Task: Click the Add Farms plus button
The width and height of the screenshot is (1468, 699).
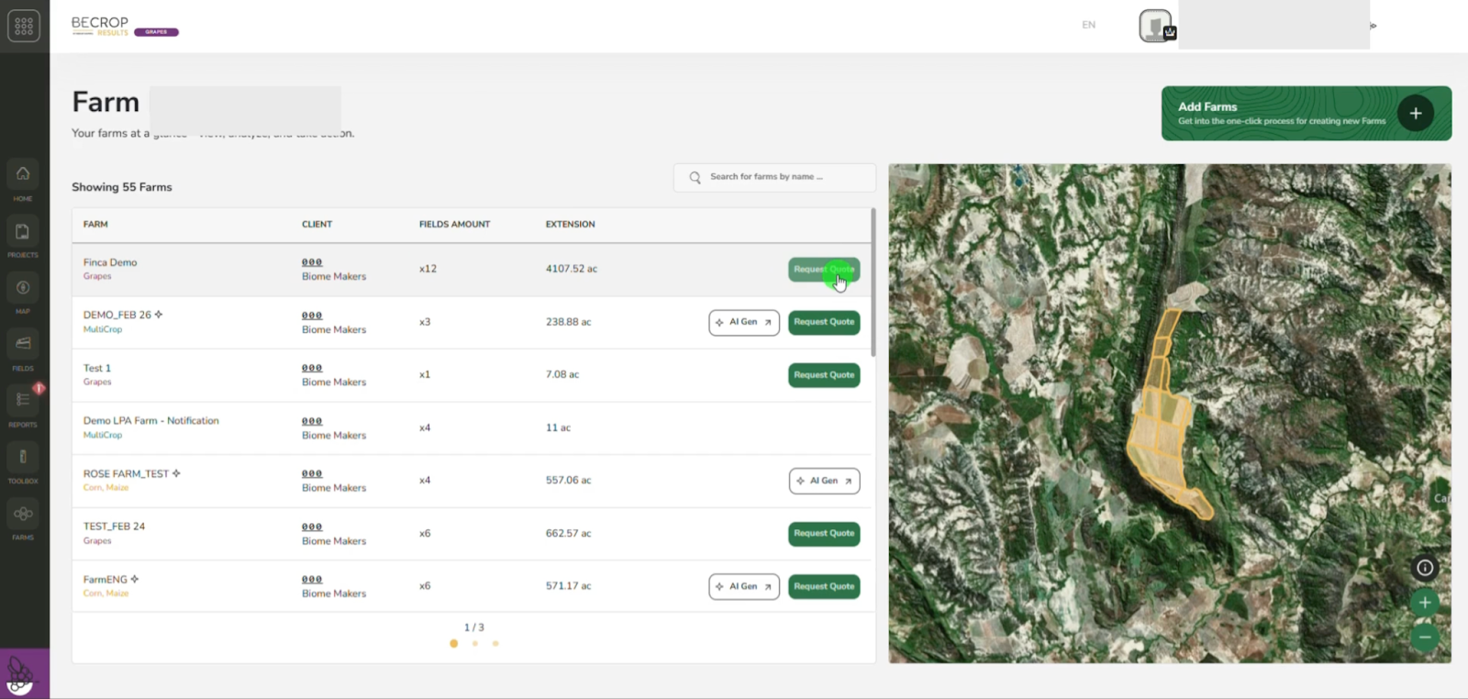Action: [1415, 113]
